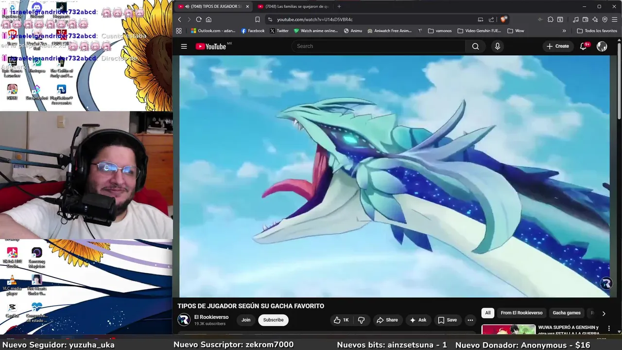Open browser home page icon
The image size is (622, 350).
tap(208, 19)
